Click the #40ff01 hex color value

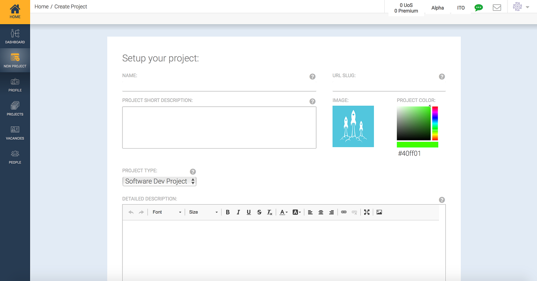[x=409, y=154]
